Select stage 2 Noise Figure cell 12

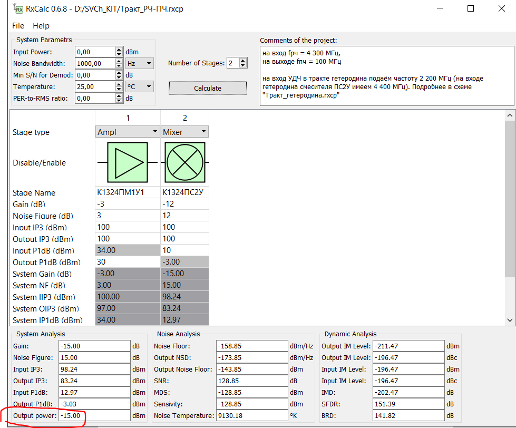pos(185,216)
